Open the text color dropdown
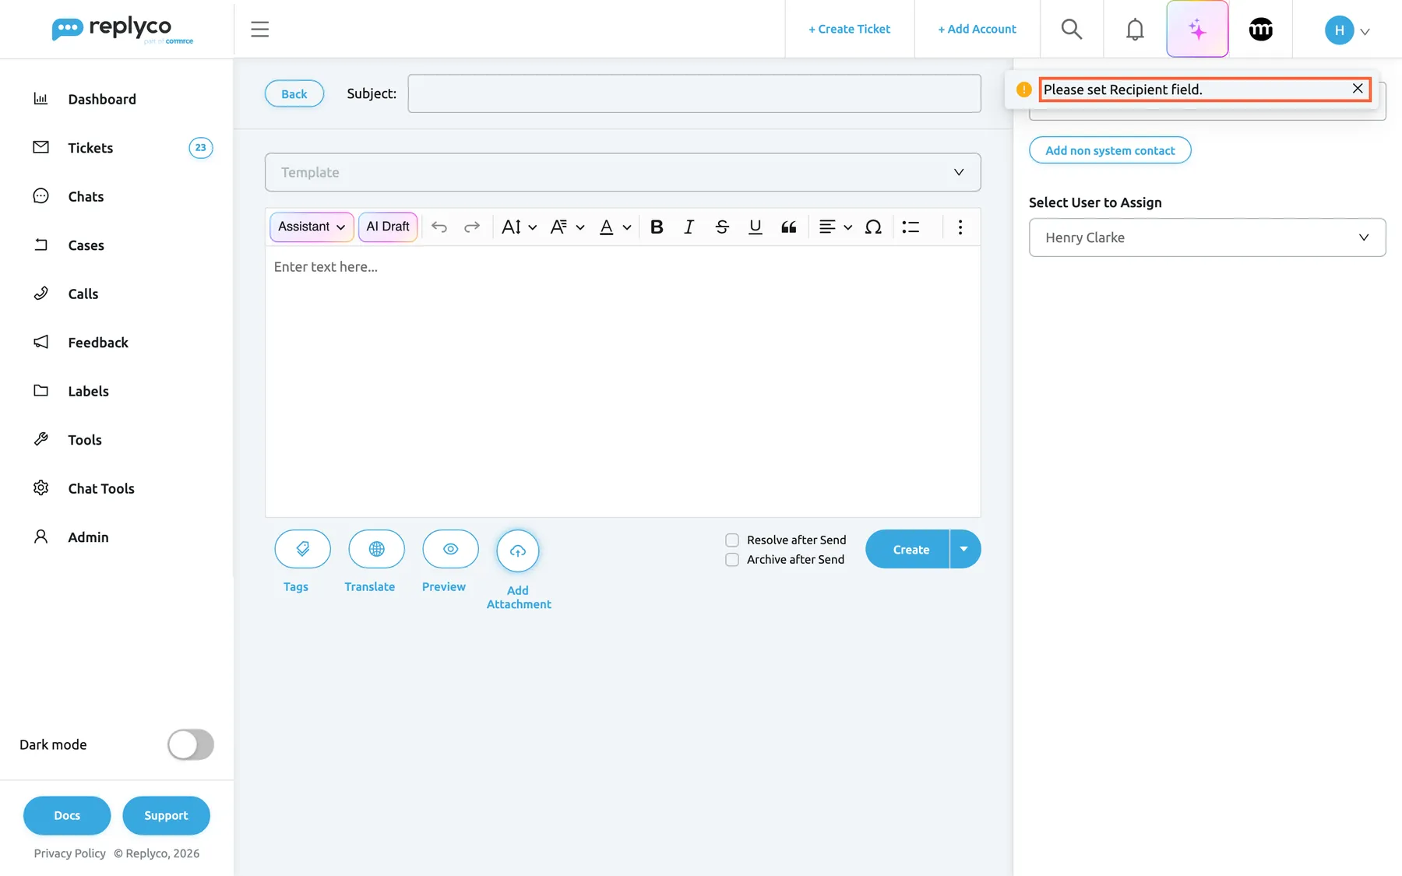Viewport: 1402px width, 876px height. 615,227
